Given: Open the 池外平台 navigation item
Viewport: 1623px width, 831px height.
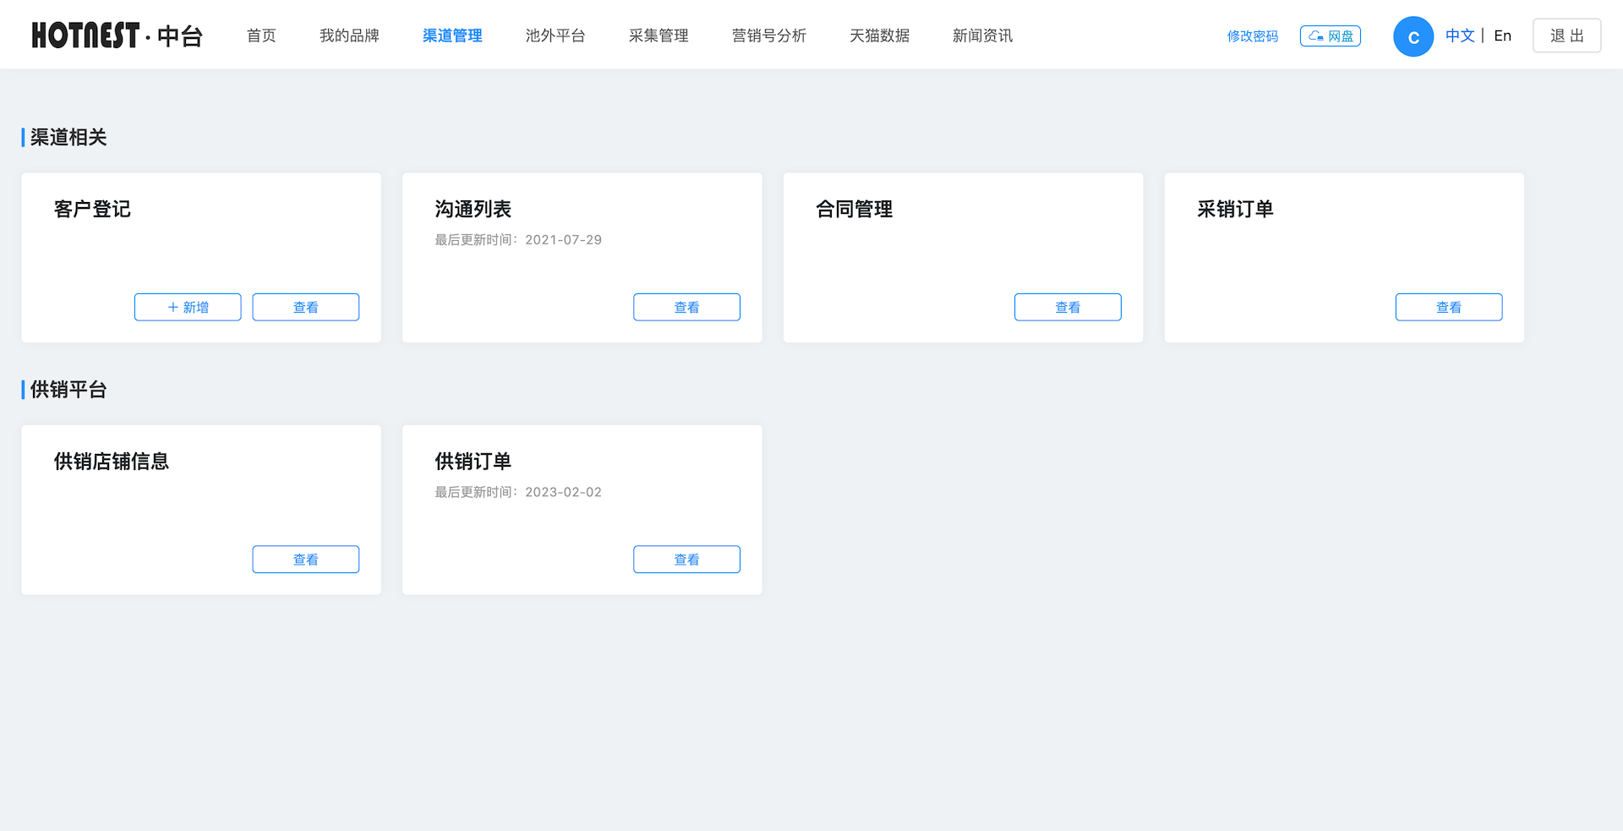Looking at the screenshot, I should tap(555, 36).
